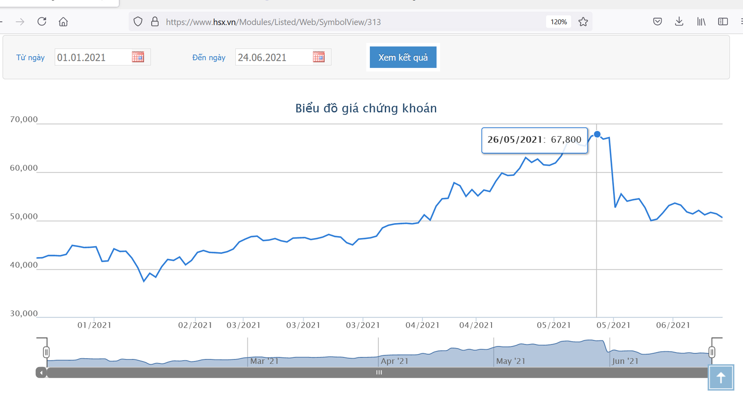Image resolution: width=743 pixels, height=395 pixels.
Task: Click the chart scrollbar left arrow
Action: tap(41, 373)
